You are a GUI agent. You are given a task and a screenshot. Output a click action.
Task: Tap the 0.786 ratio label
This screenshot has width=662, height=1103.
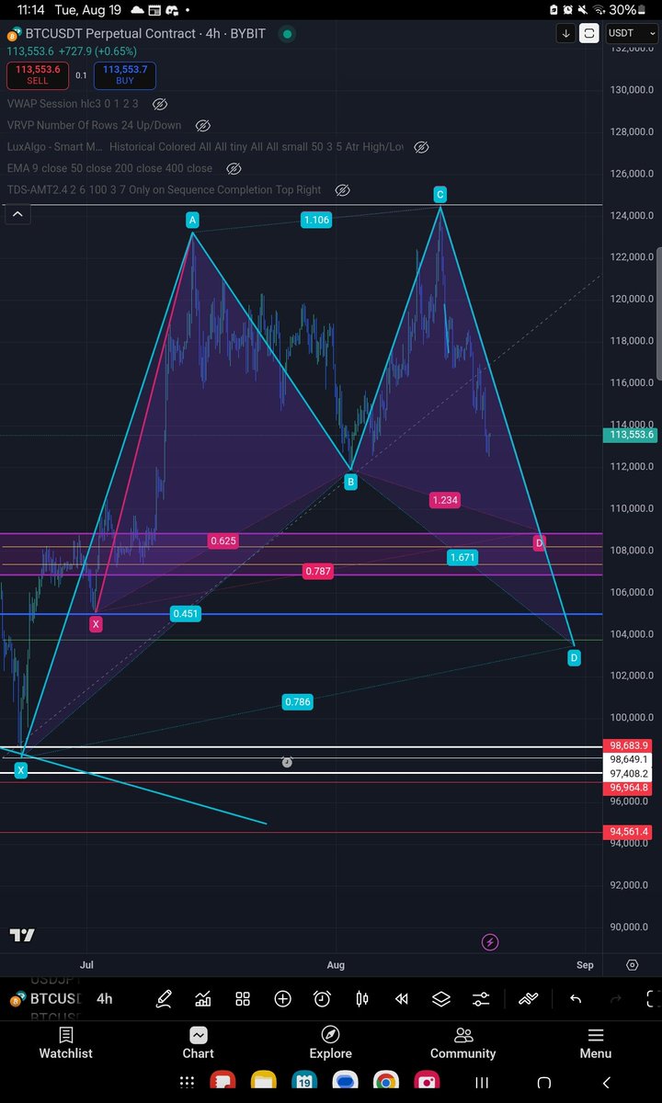click(298, 701)
